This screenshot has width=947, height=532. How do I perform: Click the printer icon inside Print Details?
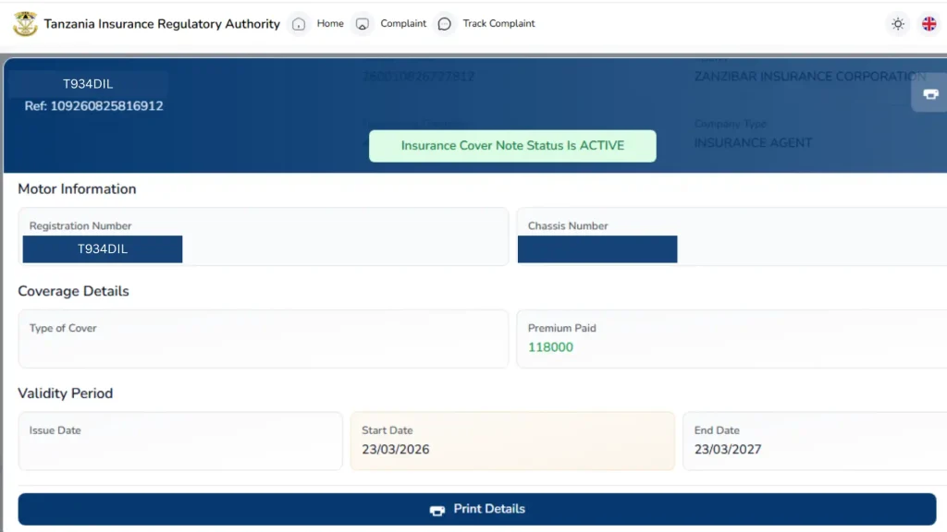click(437, 510)
